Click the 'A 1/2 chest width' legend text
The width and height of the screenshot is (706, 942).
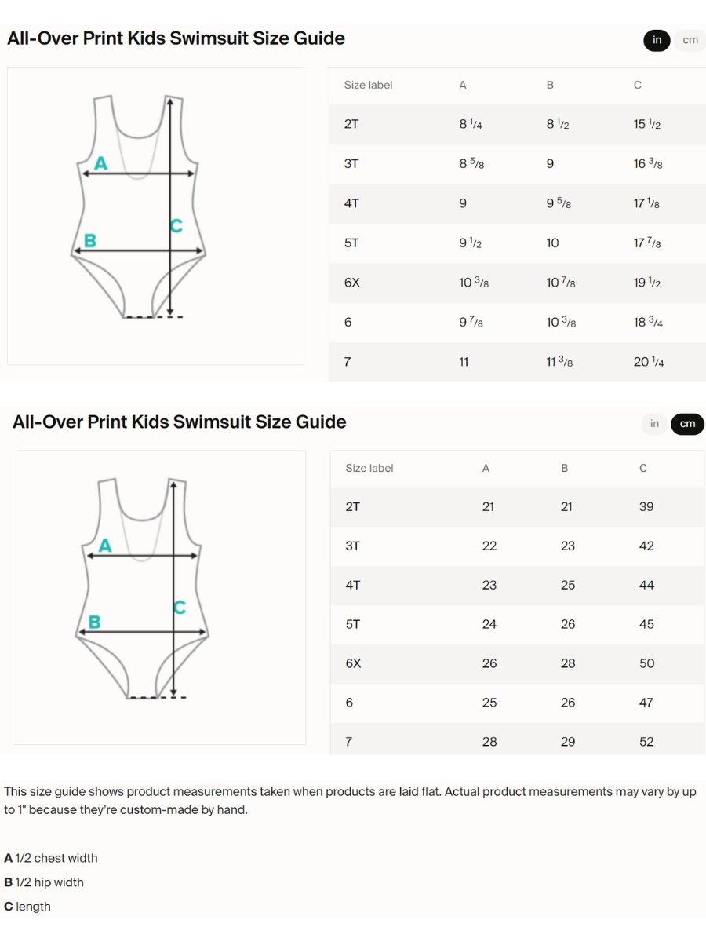tap(51, 858)
